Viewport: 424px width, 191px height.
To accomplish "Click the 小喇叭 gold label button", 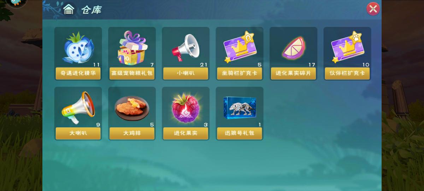I will click(185, 74).
